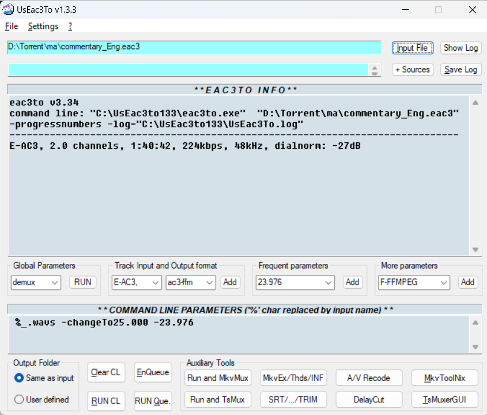This screenshot has height=415, width=487.
Task: Click the RUN CL button
Action: click(106, 401)
